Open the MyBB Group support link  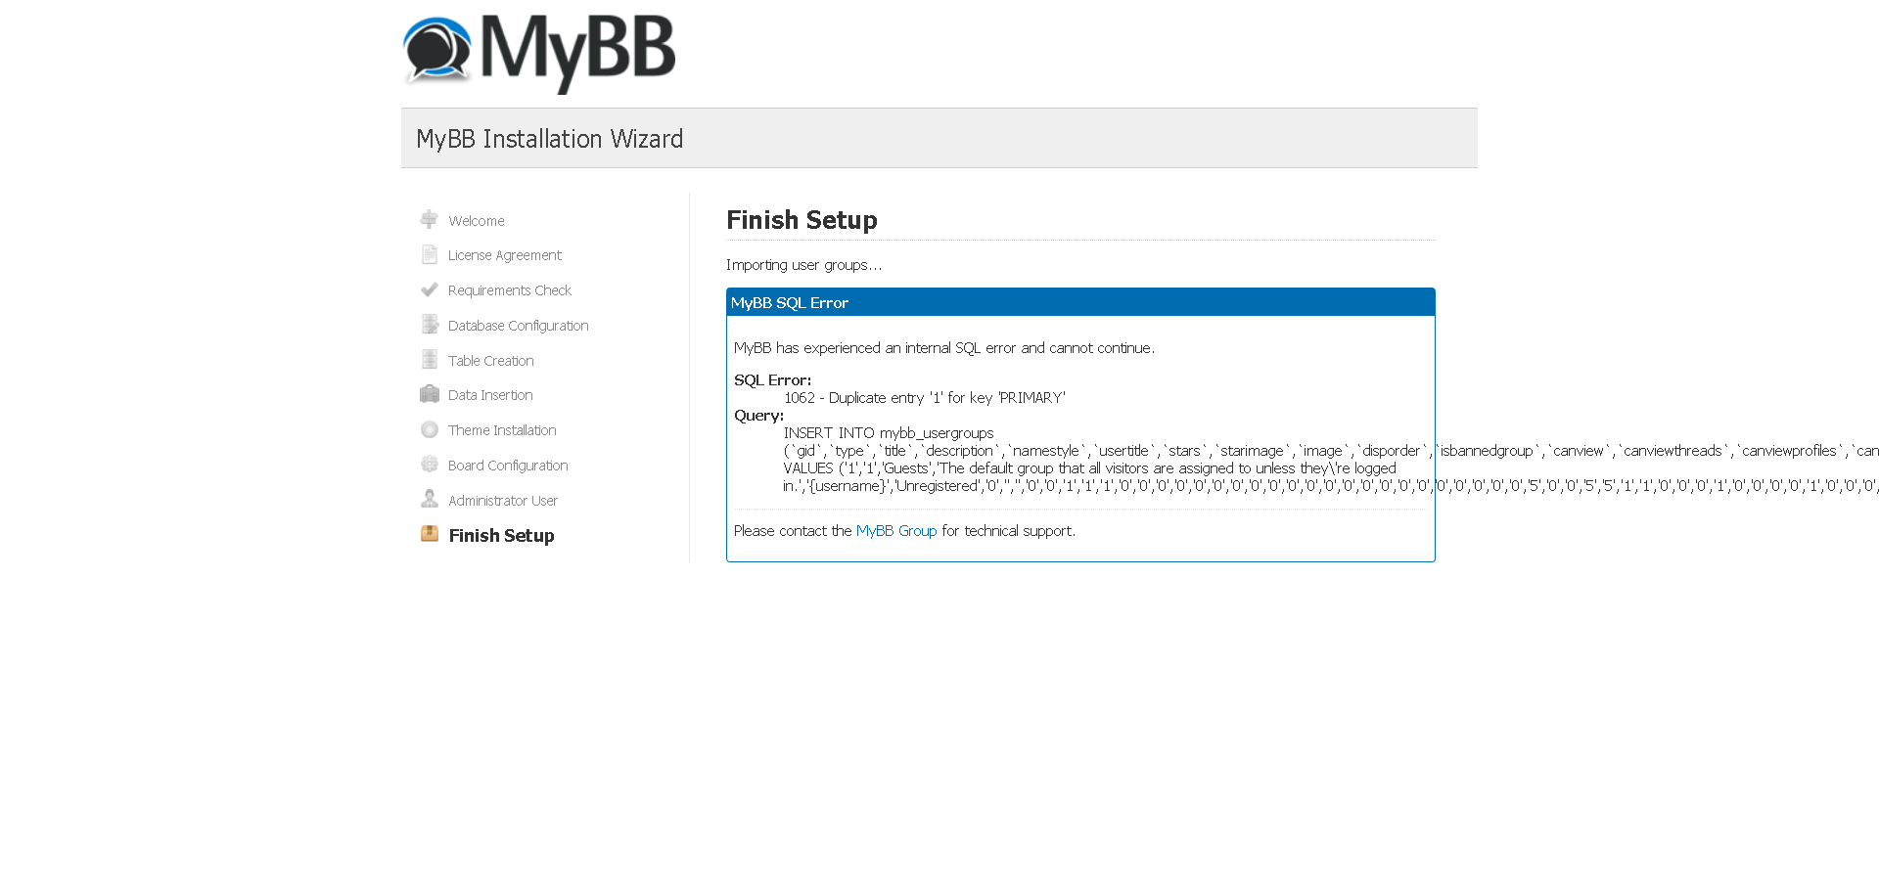(x=895, y=531)
